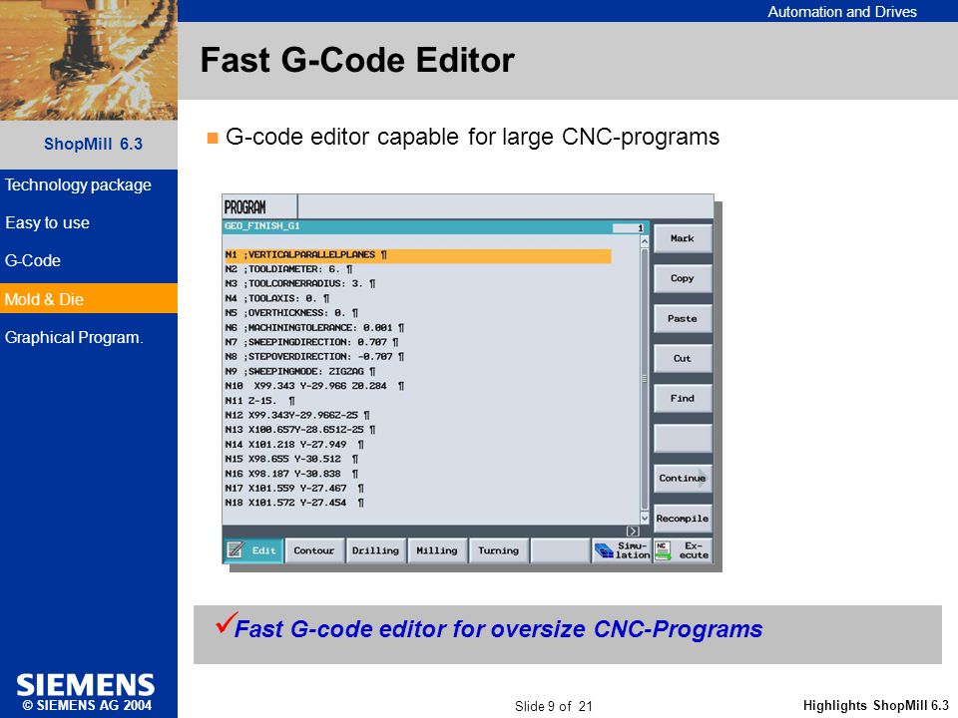Select line N12 X99.343Y-29.966Z-25
Viewport: 958px width, 718px height.
(297, 416)
